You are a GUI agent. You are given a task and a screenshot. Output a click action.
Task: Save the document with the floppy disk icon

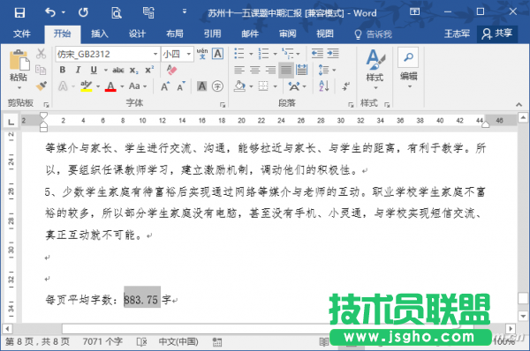click(x=19, y=12)
